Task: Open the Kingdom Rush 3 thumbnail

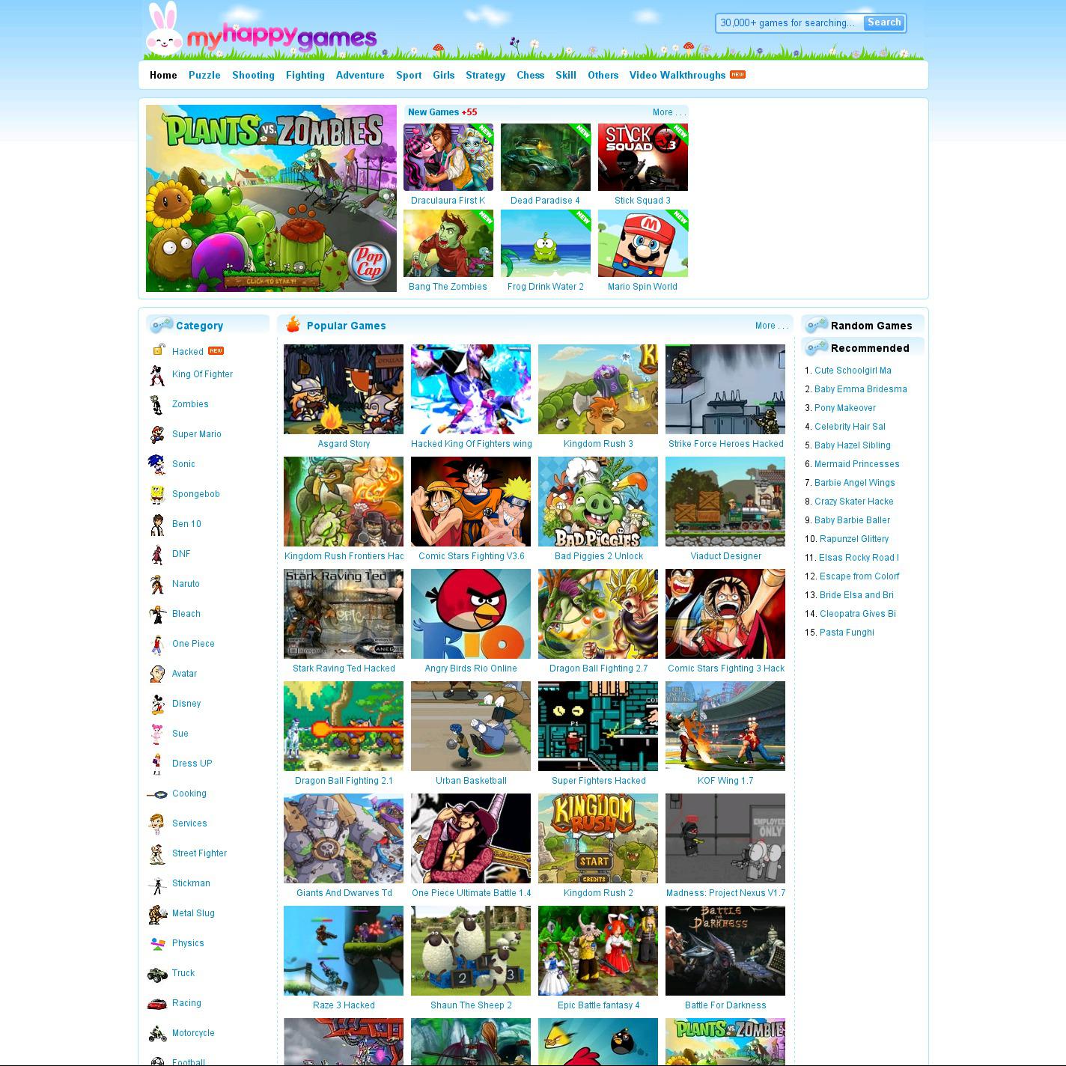Action: pos(598,389)
